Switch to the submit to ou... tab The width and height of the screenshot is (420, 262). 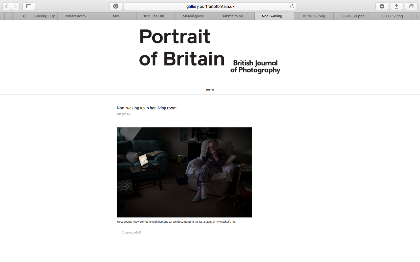pos(235,16)
